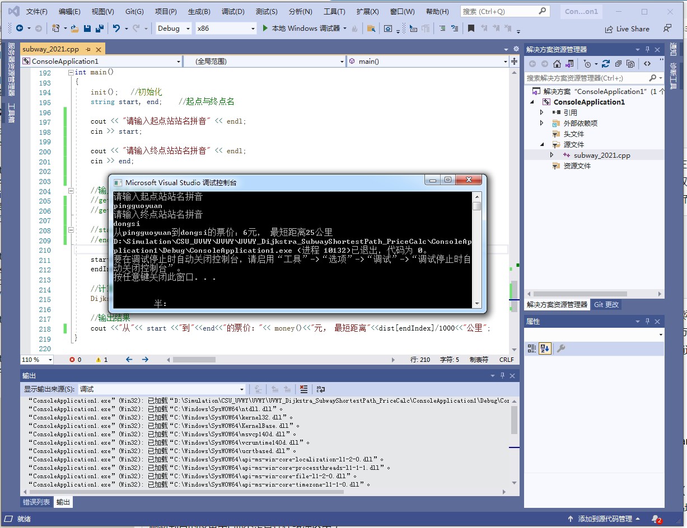Click the pending changes filter clock icon

pyautogui.click(x=587, y=64)
